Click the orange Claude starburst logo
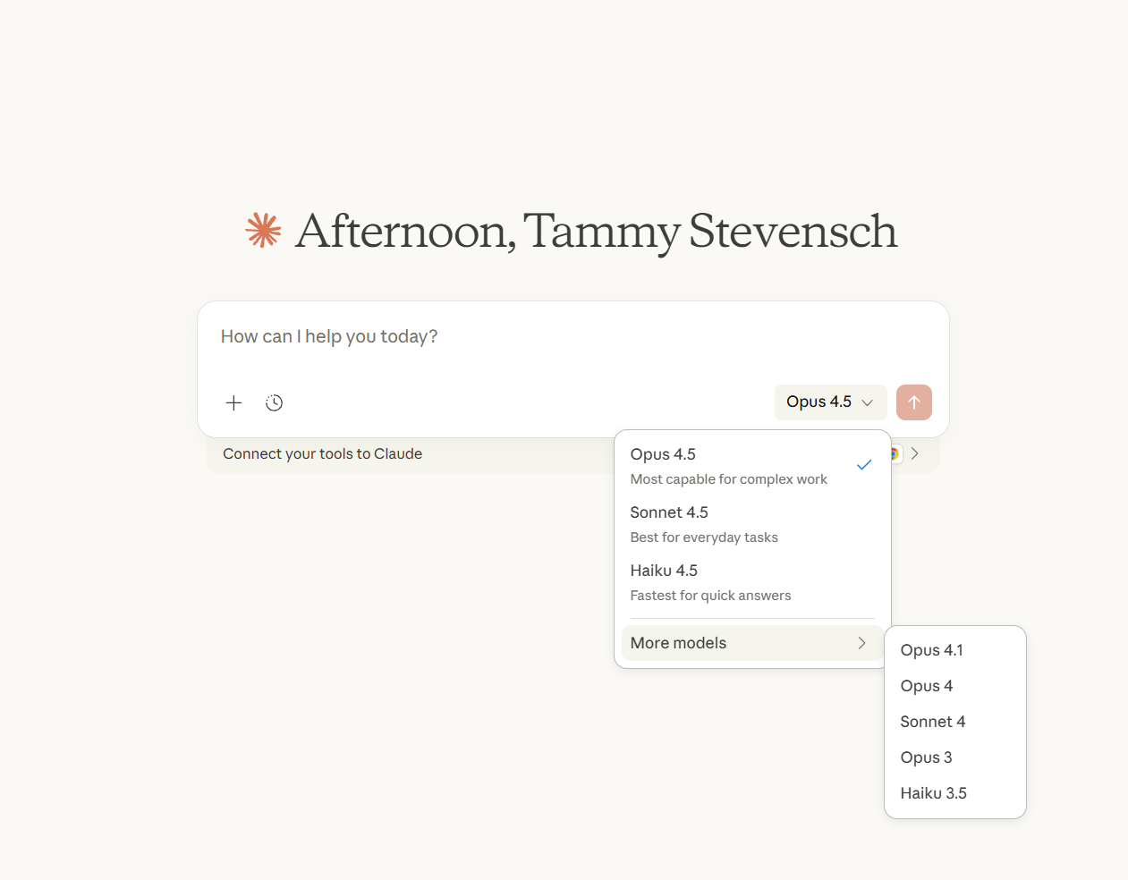 [263, 230]
